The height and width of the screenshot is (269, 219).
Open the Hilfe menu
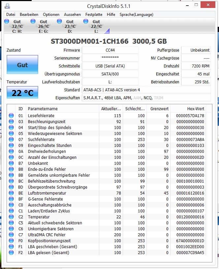111,15
